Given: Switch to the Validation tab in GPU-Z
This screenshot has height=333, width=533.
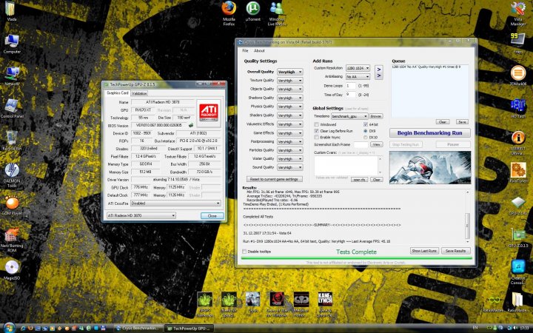Looking at the screenshot, I should tap(139, 93).
